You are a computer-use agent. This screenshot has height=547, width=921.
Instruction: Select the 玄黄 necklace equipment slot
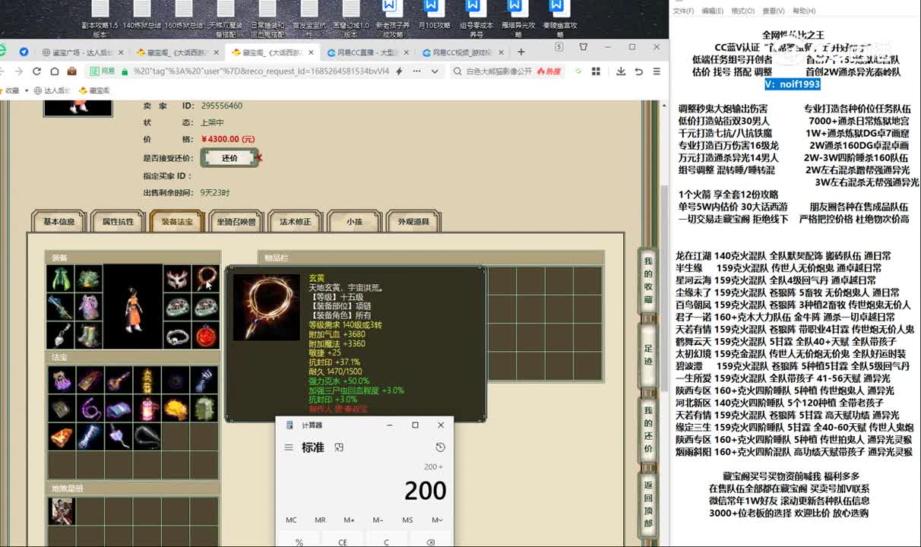click(x=206, y=278)
